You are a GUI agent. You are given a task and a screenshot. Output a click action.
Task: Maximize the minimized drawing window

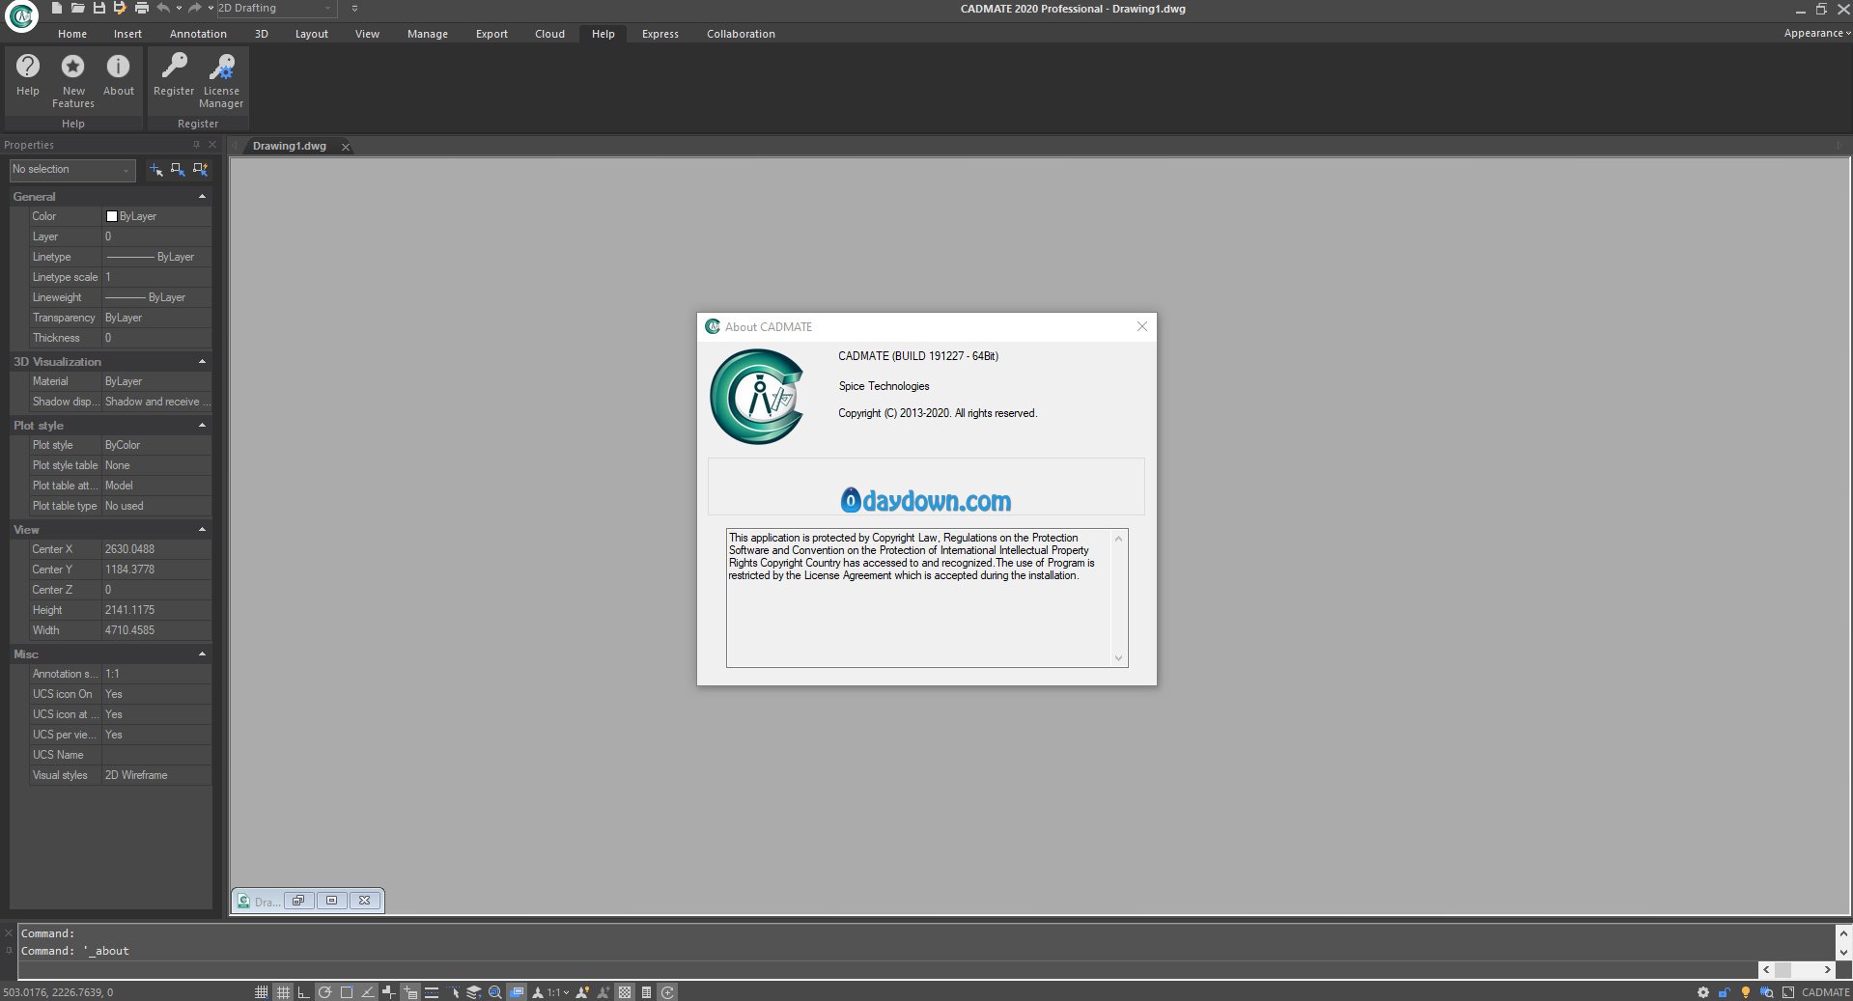[331, 901]
